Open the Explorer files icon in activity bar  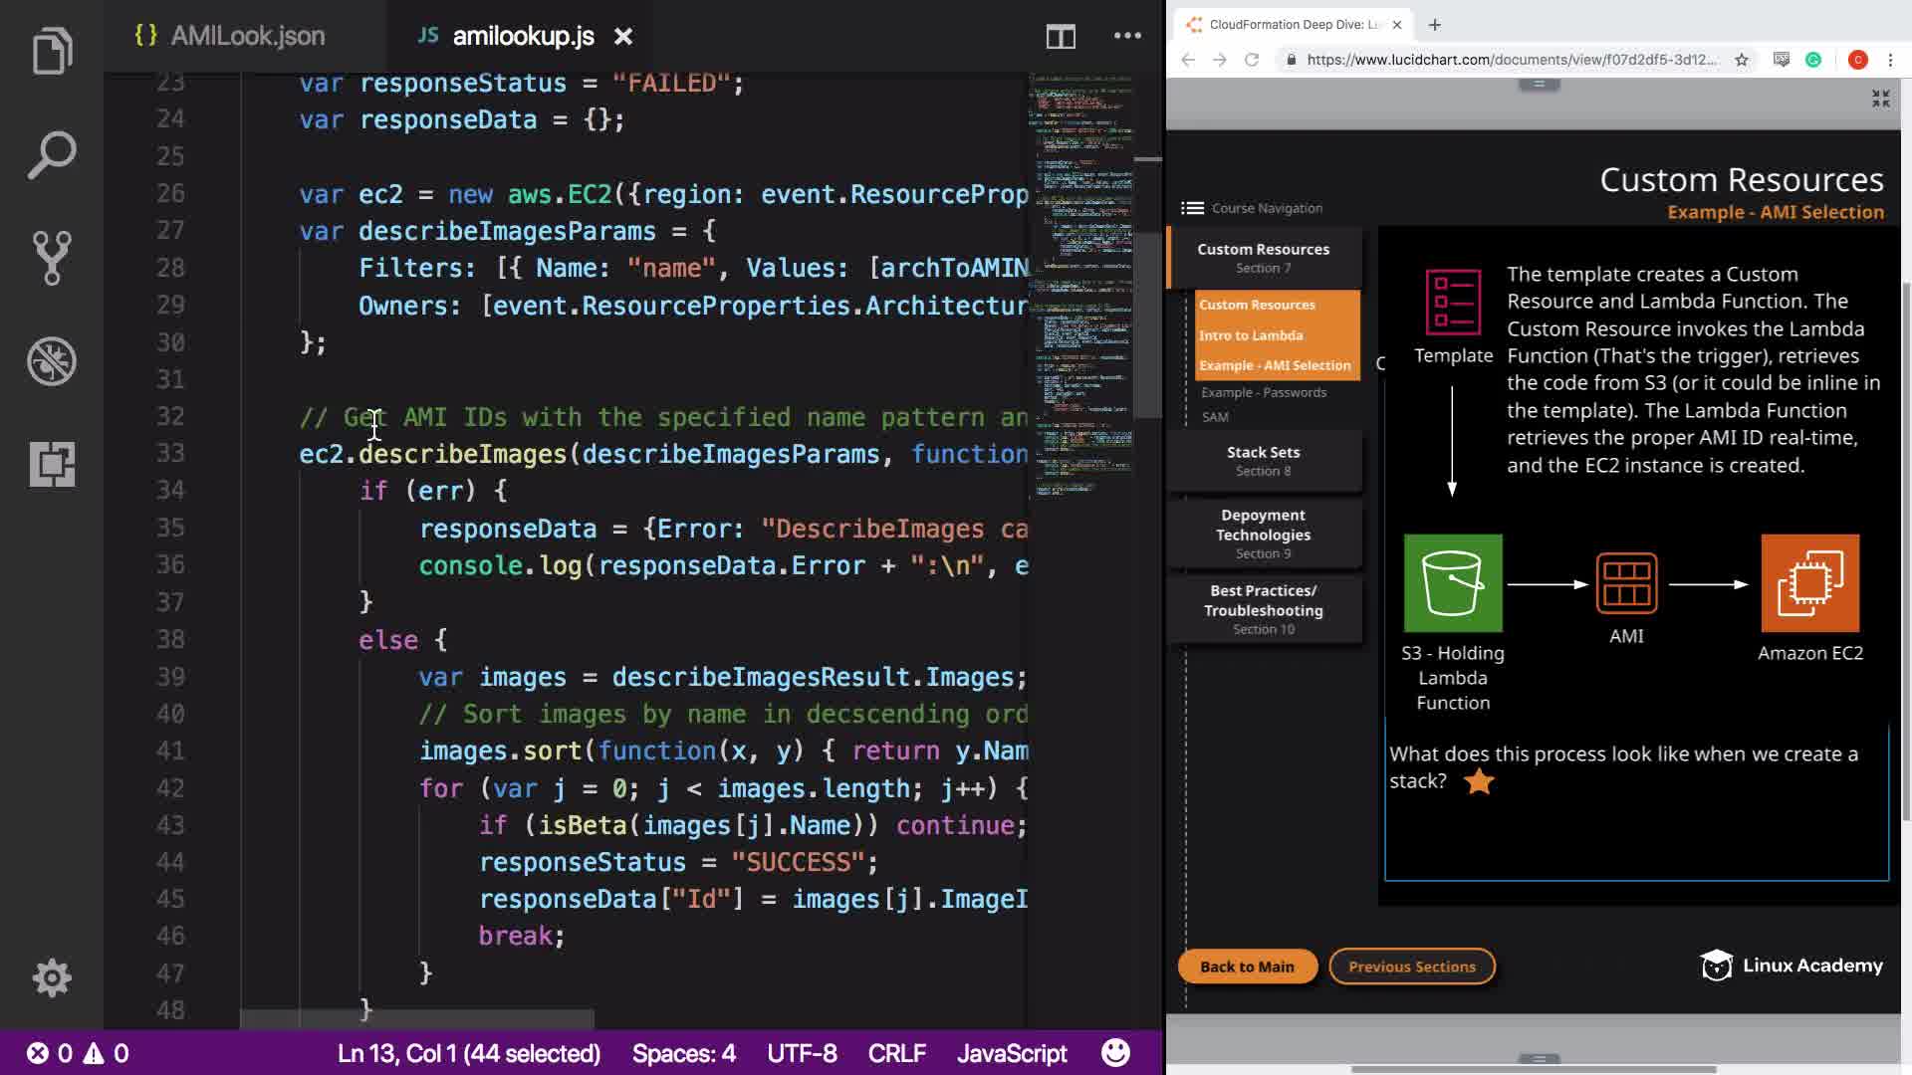(52, 51)
